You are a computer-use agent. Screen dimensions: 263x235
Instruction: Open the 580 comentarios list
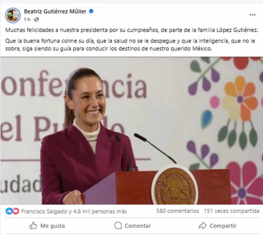[177, 211]
